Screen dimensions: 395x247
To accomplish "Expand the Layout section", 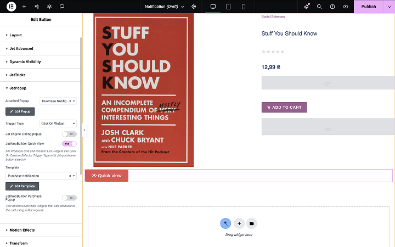I will [41, 35].
